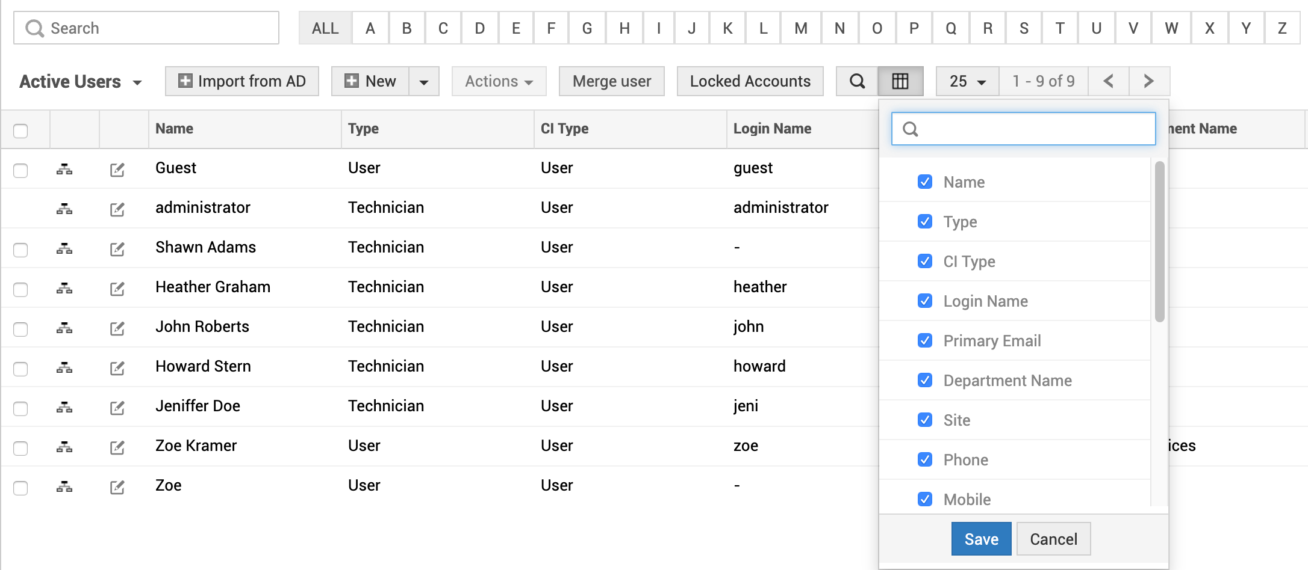Open org chart icon for Guest
The image size is (1308, 570).
click(x=64, y=169)
